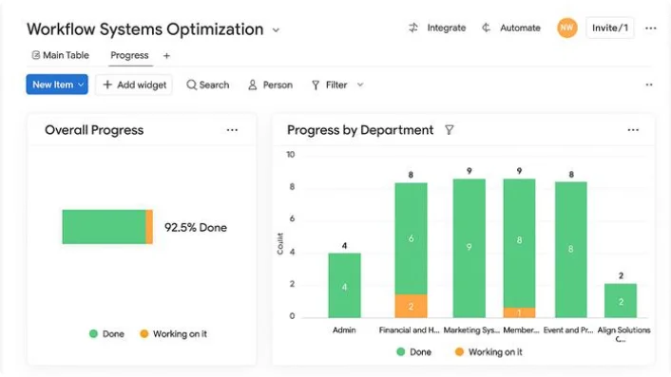Click the Marketing Sys... bar
671x377 pixels.
[x=469, y=248]
